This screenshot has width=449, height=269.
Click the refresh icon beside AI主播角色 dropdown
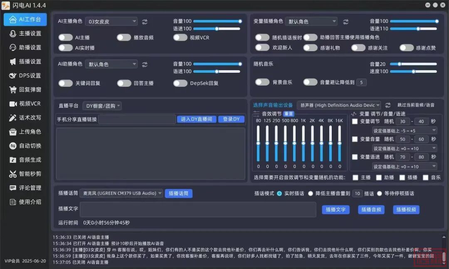coord(145,22)
